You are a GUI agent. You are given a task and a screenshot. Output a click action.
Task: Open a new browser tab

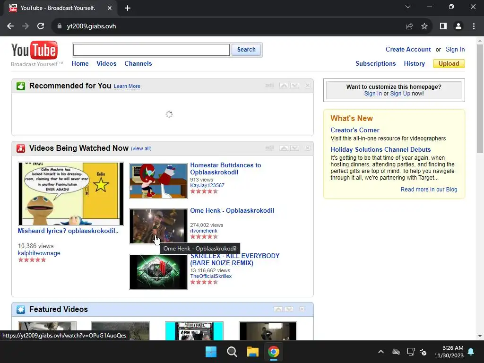point(128,8)
